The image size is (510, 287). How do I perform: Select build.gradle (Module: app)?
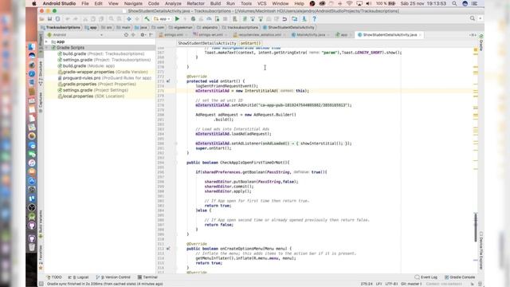pos(86,65)
